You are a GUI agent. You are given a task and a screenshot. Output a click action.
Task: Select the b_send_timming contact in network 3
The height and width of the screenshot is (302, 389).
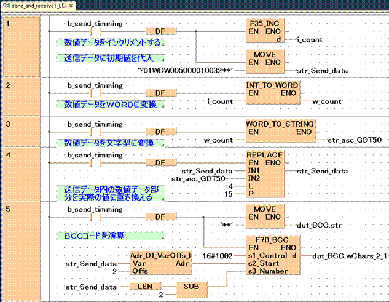[95, 131]
